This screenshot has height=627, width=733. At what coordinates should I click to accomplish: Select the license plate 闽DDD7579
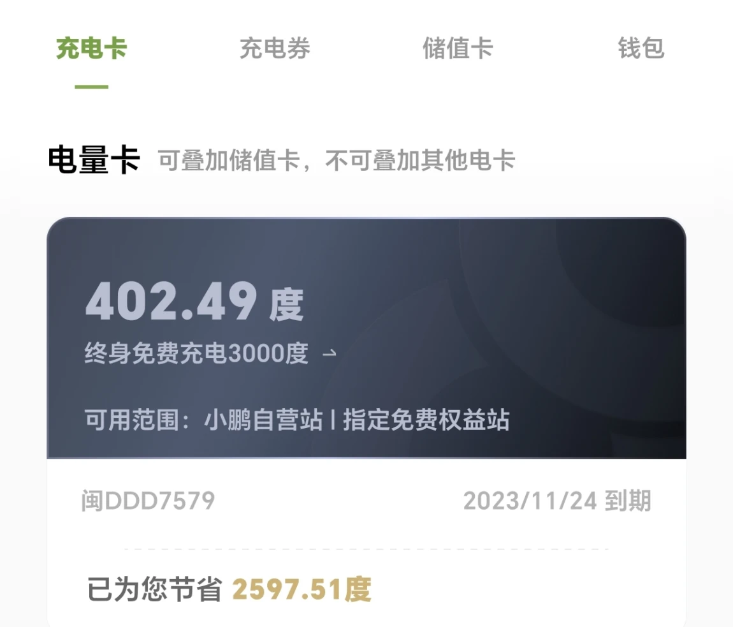(148, 501)
